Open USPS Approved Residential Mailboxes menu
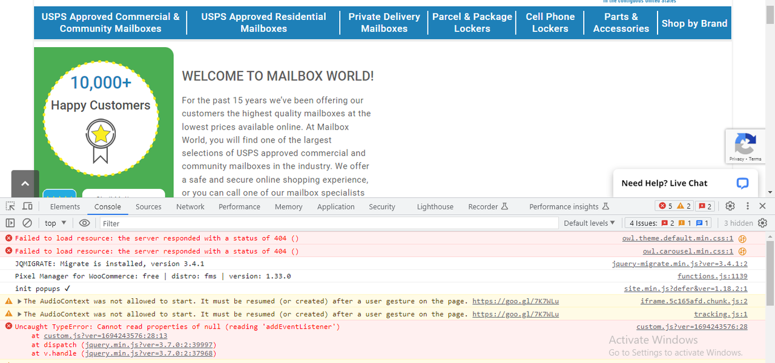The width and height of the screenshot is (775, 363). (x=263, y=22)
